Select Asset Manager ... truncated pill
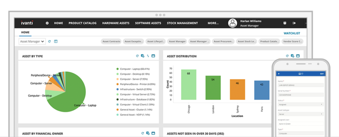This screenshot has height=137, width=339. pos(200,41)
